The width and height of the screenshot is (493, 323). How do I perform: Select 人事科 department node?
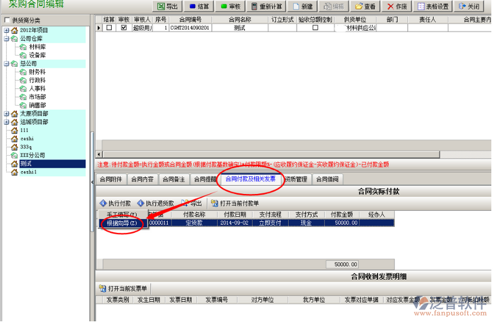click(x=38, y=89)
